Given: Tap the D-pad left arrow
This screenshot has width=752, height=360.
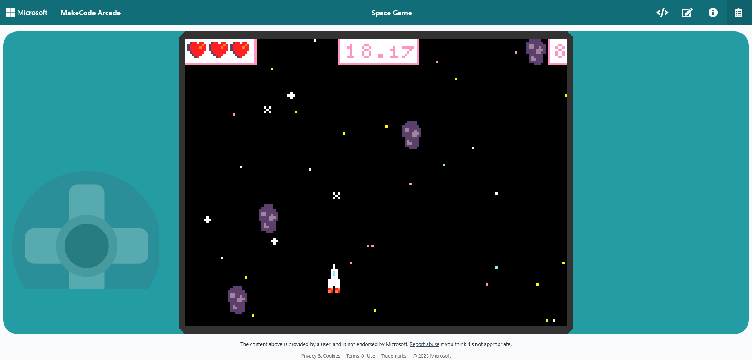Looking at the screenshot, I should click(x=42, y=246).
